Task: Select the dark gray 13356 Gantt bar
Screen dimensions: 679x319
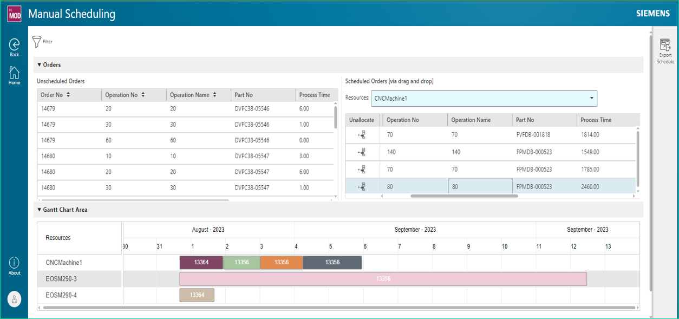Action: (332, 263)
